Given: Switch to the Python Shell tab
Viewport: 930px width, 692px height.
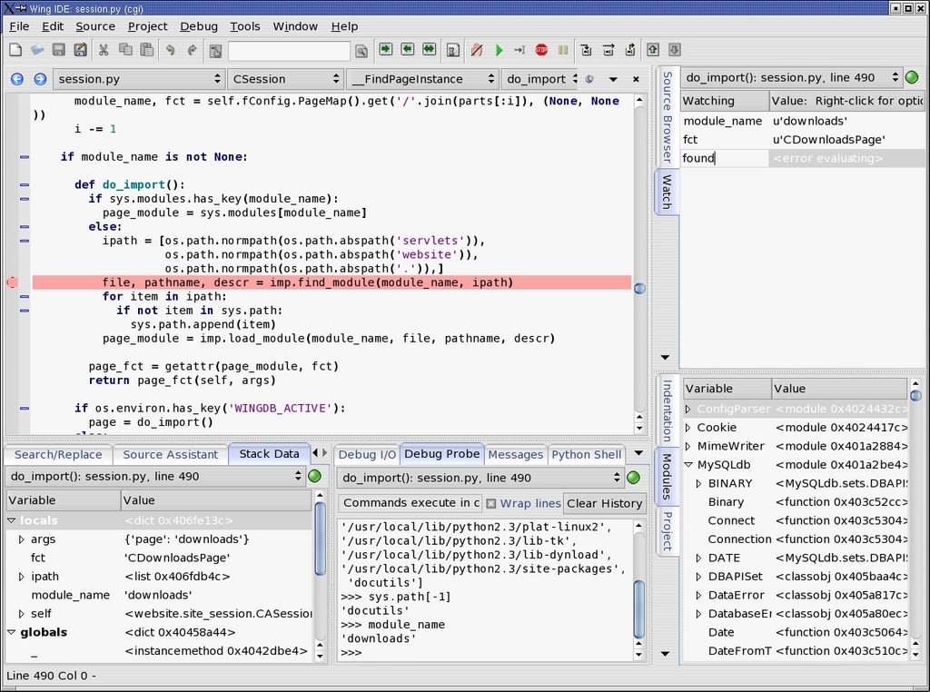Looking at the screenshot, I should pyautogui.click(x=586, y=454).
